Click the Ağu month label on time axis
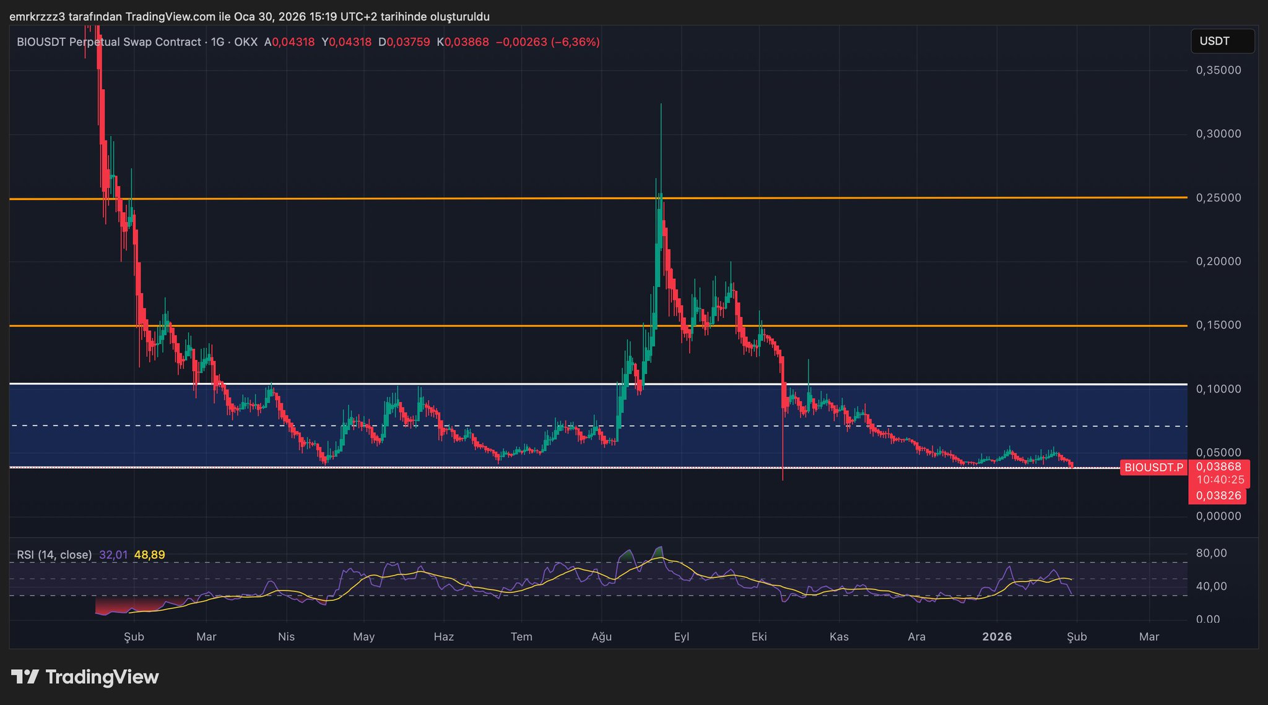This screenshot has width=1268, height=705. click(x=601, y=636)
